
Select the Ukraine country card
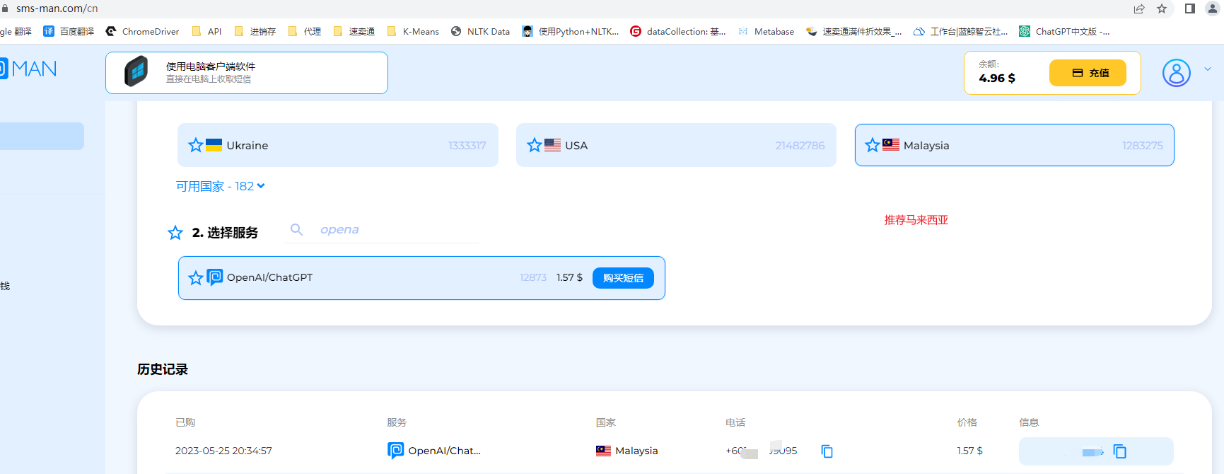pyautogui.click(x=338, y=145)
